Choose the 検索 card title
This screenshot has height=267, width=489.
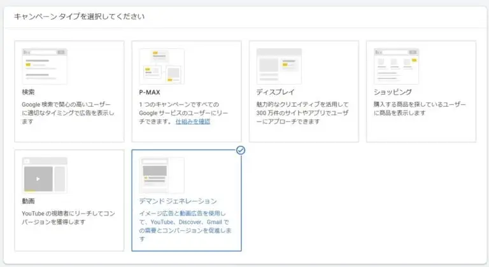point(28,92)
